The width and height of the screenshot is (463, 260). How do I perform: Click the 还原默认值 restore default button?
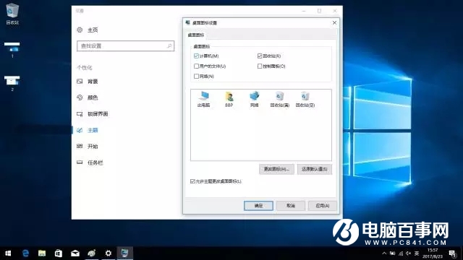coord(315,169)
